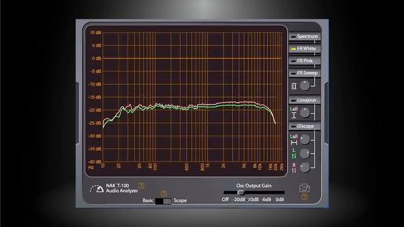
Task: Click the O'scope right channel gain knob
Action: click(305, 168)
